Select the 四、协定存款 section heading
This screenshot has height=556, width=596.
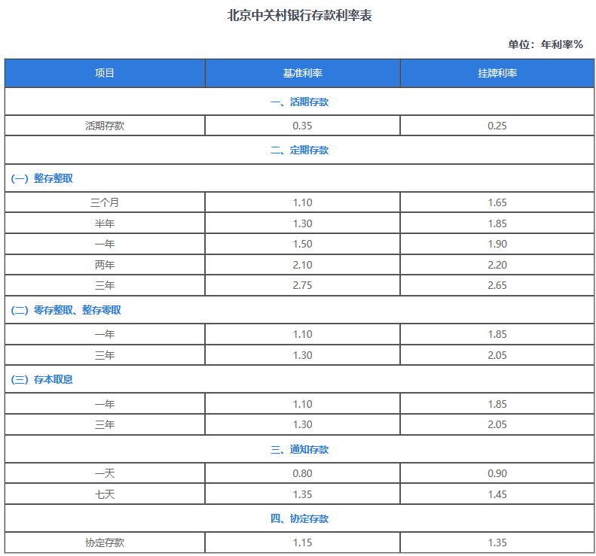click(300, 518)
